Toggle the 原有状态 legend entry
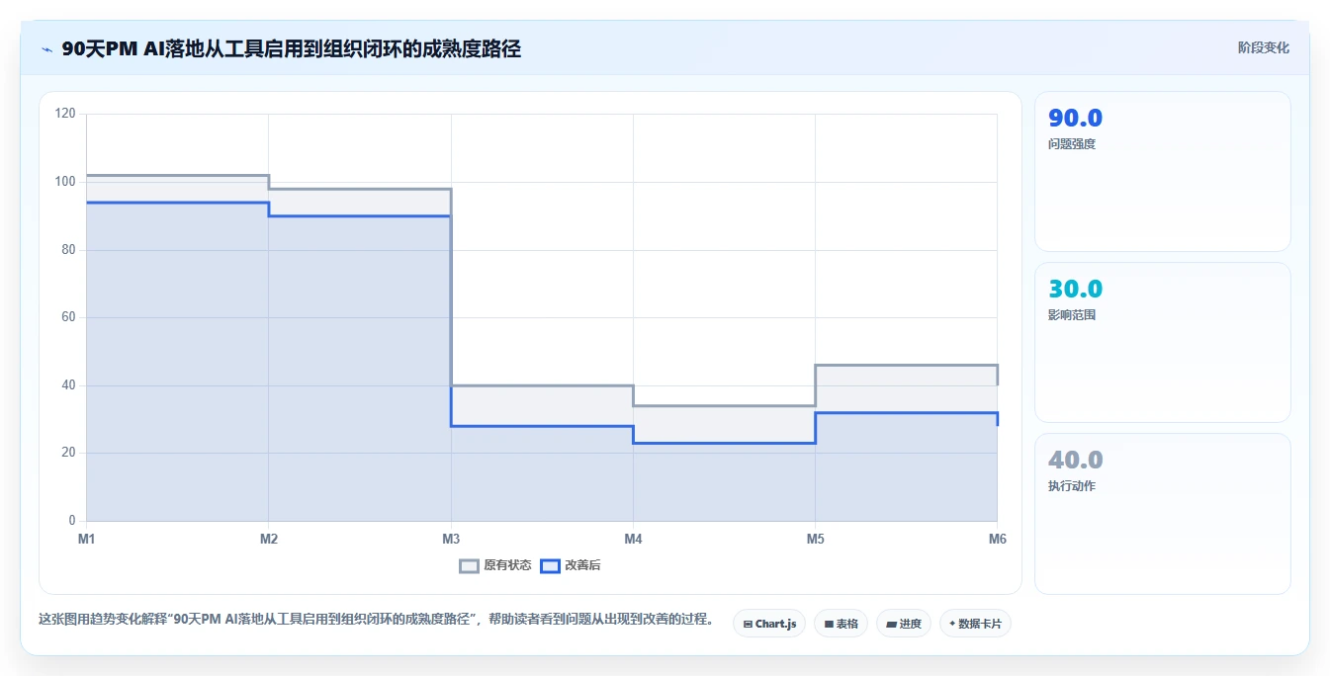The height and width of the screenshot is (676, 1330). 495,565
